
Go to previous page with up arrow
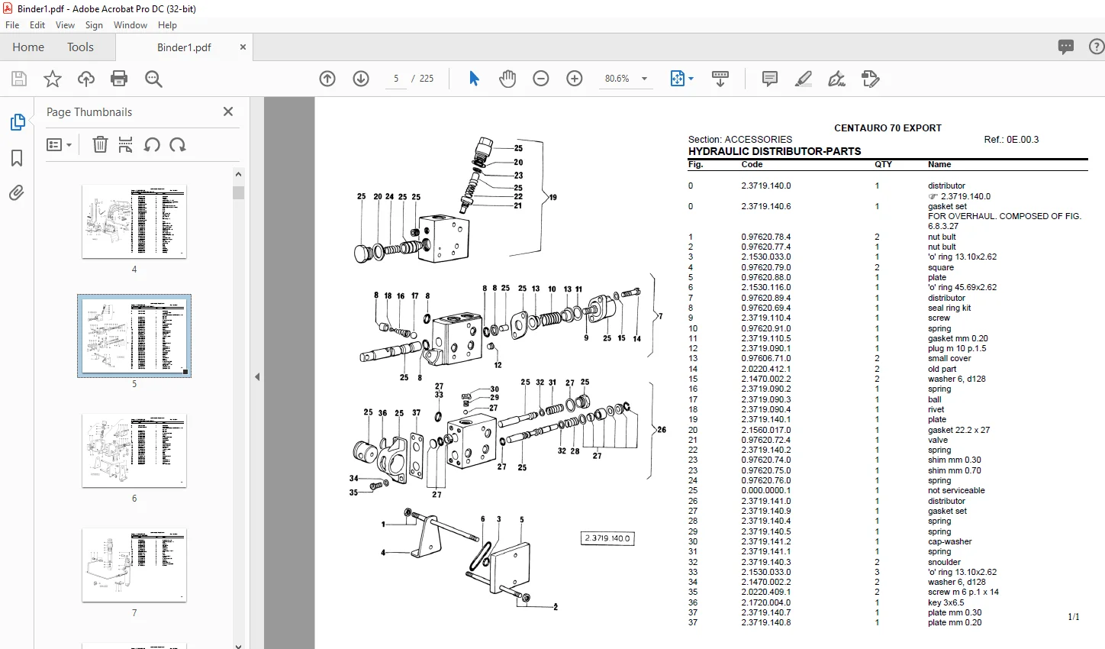[x=327, y=79]
